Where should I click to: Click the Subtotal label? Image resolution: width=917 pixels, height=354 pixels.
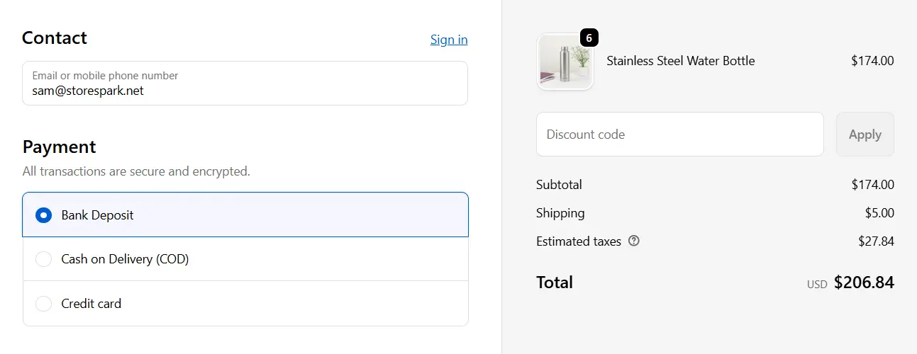pos(559,185)
